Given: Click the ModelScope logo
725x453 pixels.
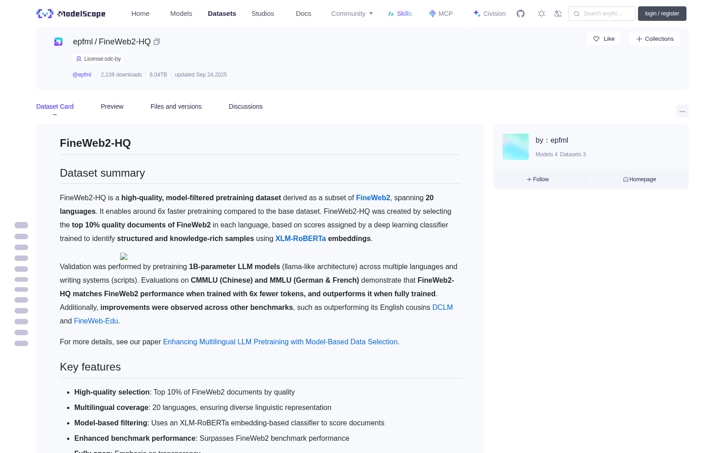Looking at the screenshot, I should [x=71, y=14].
